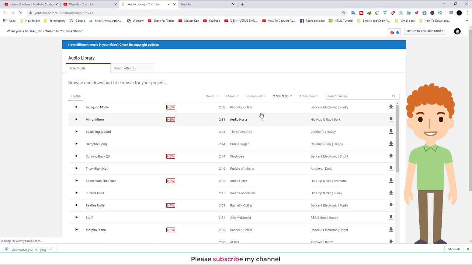Open kinemaster-pro download options arrow
This screenshot has height=265, width=472.
coord(51,250)
